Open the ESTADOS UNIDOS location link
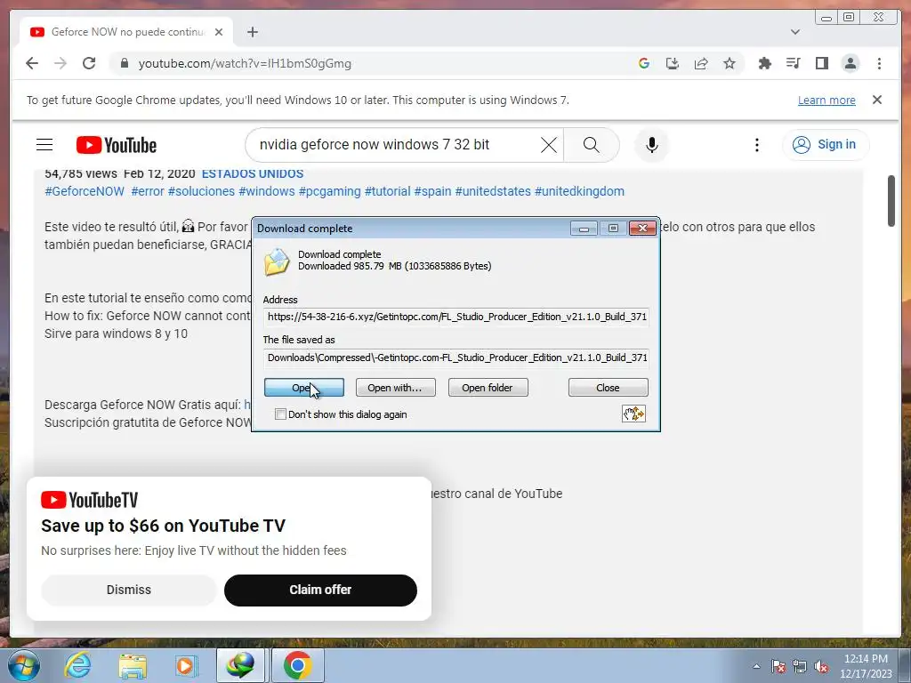This screenshot has height=683, width=911. (x=252, y=173)
